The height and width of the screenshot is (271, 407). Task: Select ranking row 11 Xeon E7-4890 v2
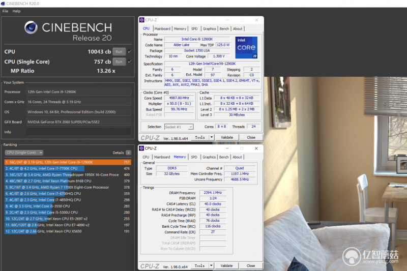coord(68,225)
